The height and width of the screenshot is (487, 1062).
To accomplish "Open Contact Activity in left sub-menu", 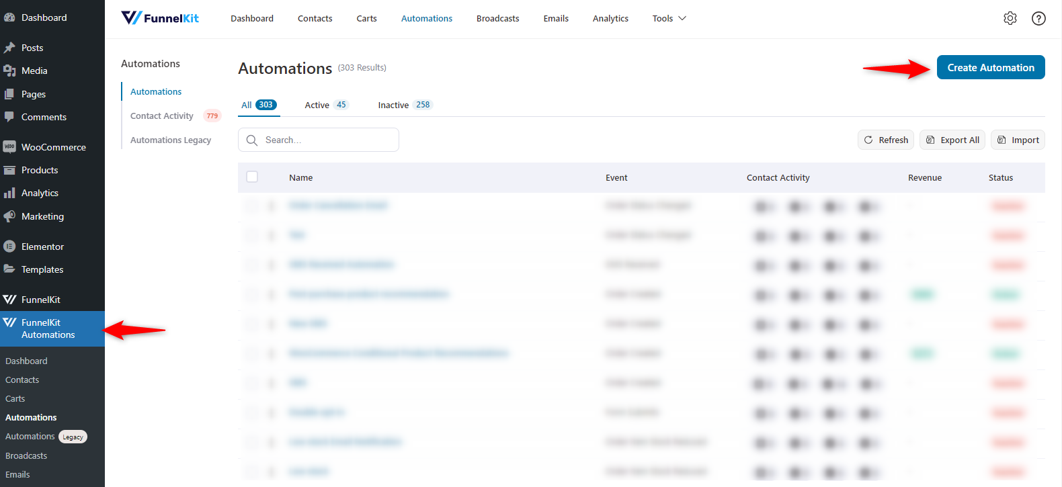I will pyautogui.click(x=162, y=116).
